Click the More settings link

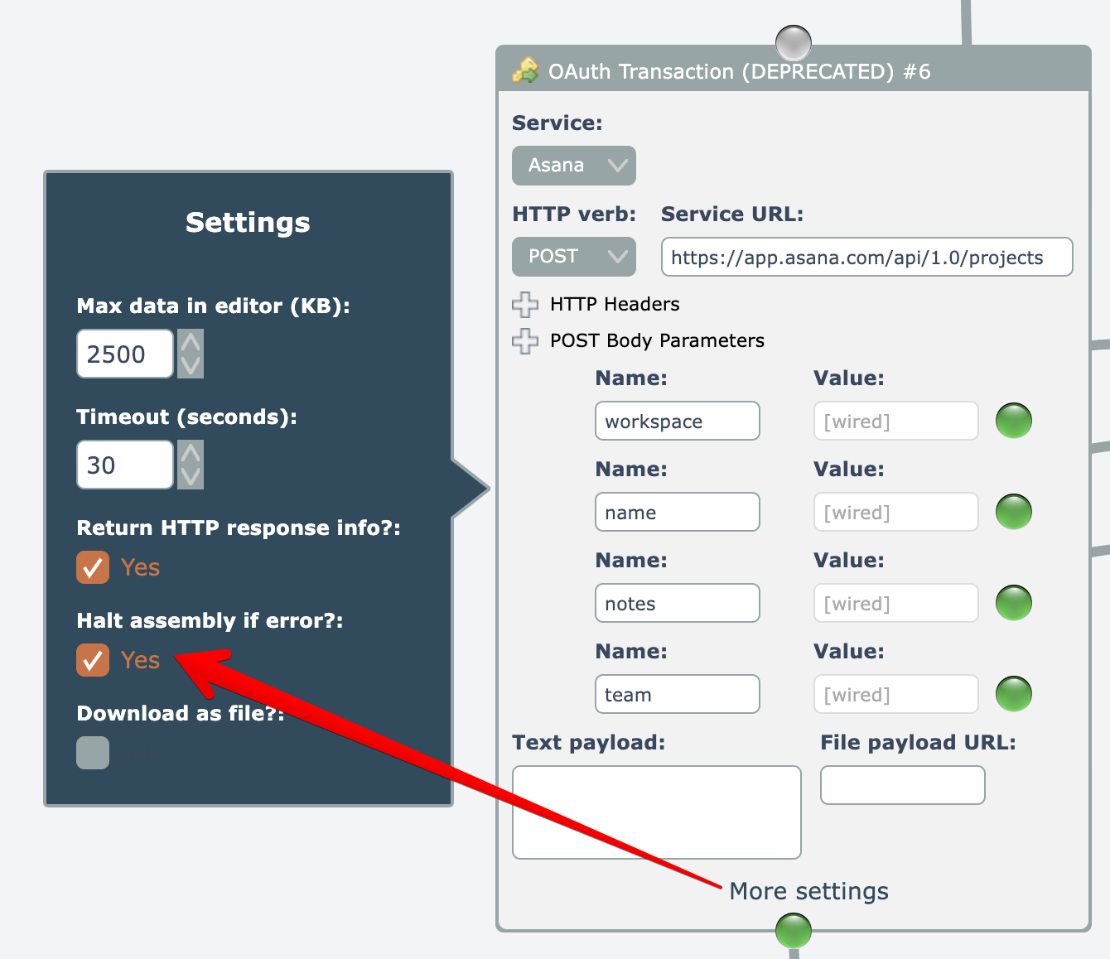tap(808, 891)
